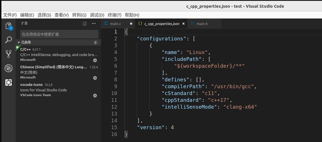The height and width of the screenshot is (142, 322).
Task: Click the 中文(简体) description text
Action: tap(29, 72)
